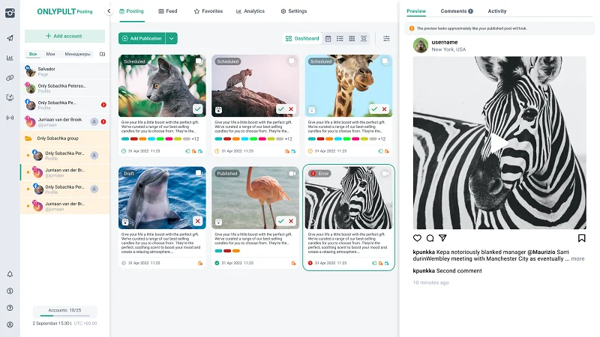Tick the checkbox on the cat post

click(199, 61)
